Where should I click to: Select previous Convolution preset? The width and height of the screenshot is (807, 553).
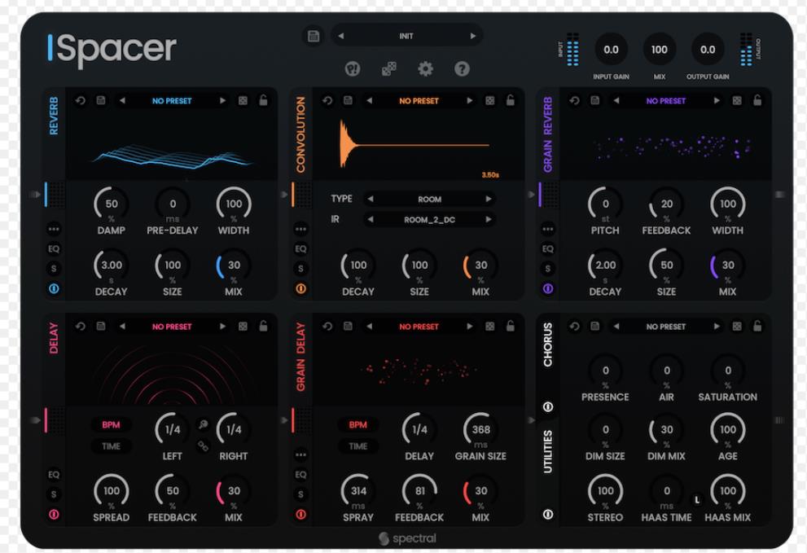tap(369, 100)
